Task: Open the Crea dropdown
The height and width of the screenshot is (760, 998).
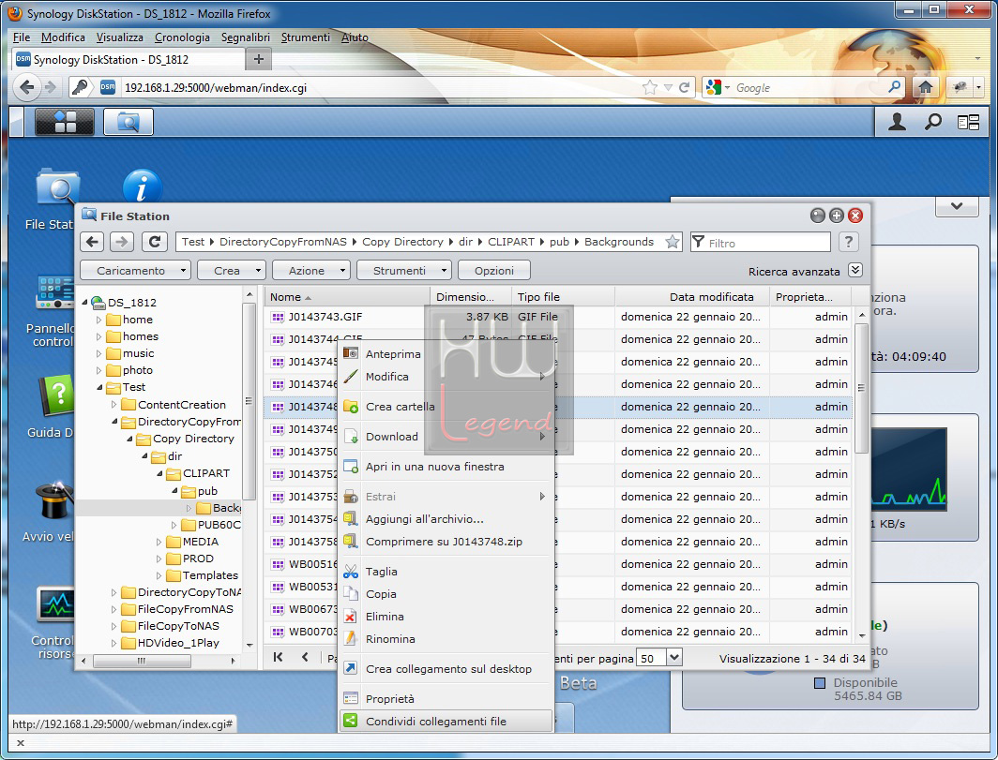Action: tap(231, 270)
